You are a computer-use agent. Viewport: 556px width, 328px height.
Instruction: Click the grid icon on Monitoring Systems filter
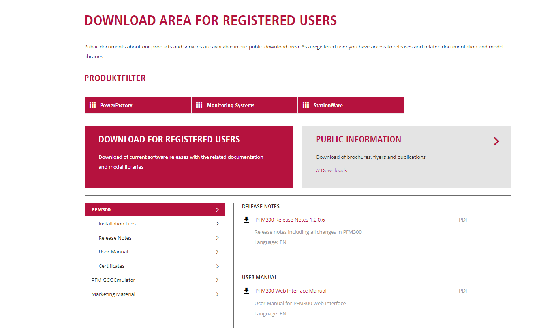[199, 105]
